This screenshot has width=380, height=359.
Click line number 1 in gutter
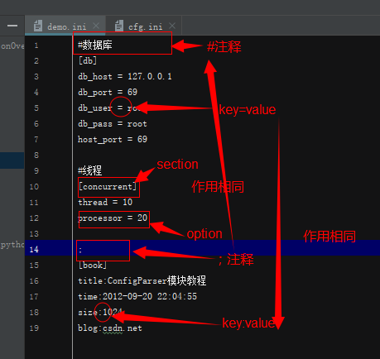(x=36, y=45)
